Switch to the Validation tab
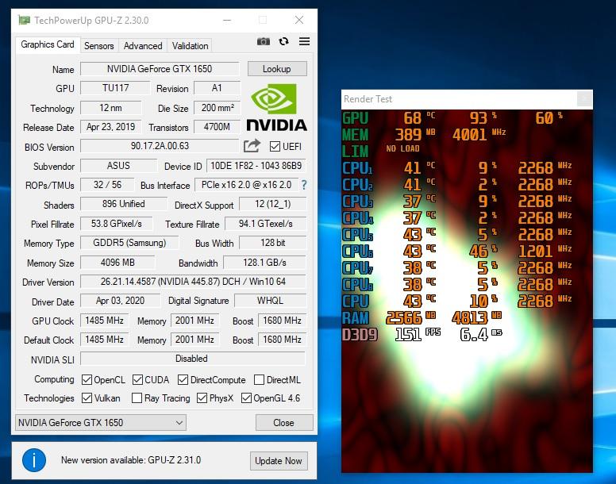Viewport: 616px width, 484px height. (x=191, y=46)
